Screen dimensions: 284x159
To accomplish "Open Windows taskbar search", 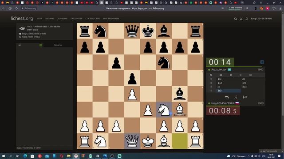I will [11, 156].
